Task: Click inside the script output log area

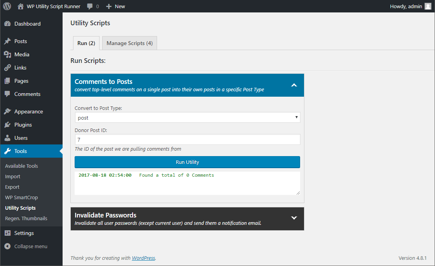Action: (x=187, y=183)
